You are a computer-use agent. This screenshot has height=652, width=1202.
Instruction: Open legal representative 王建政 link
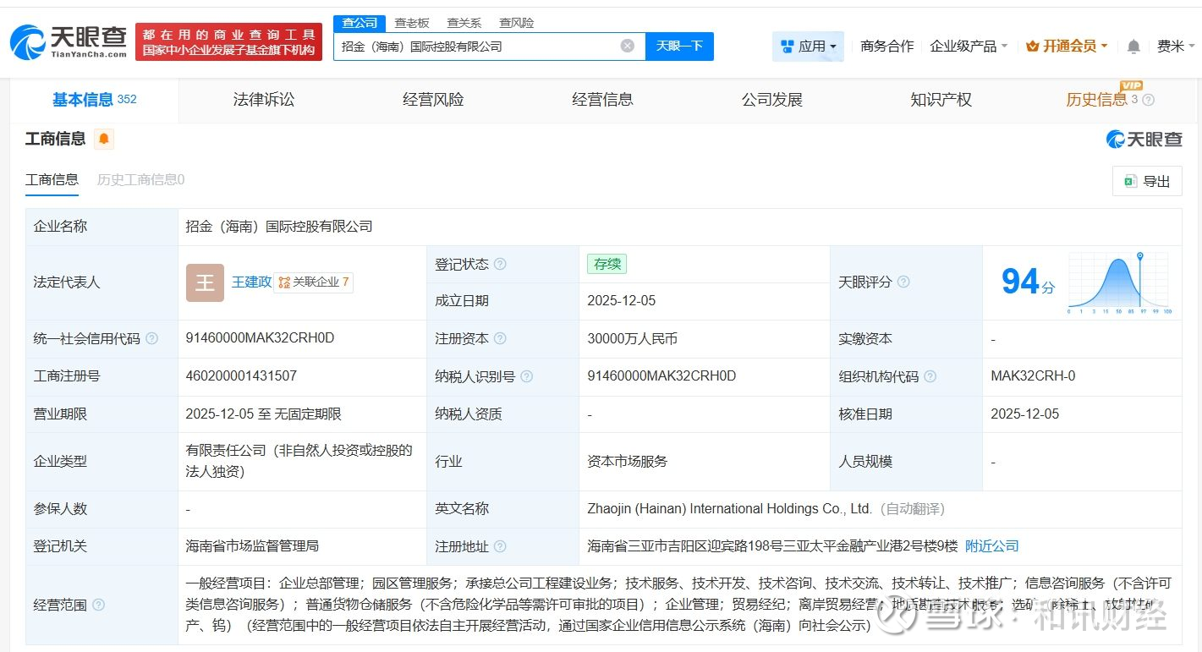(x=251, y=282)
